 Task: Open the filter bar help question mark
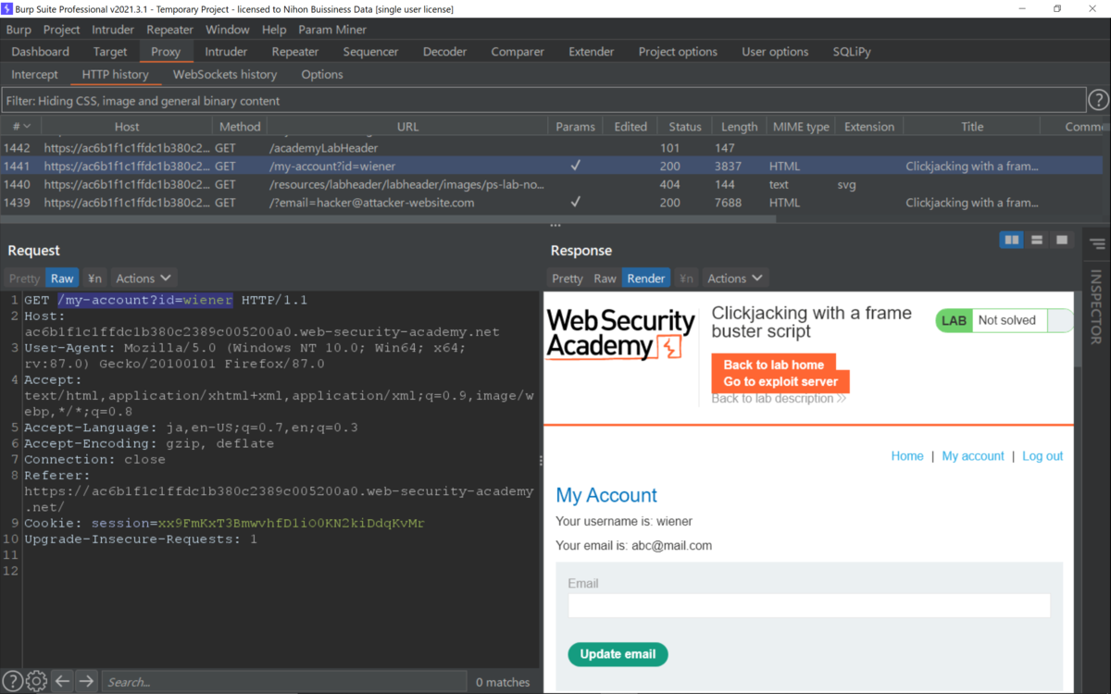[x=1098, y=99]
